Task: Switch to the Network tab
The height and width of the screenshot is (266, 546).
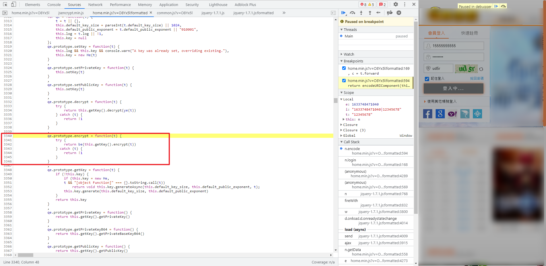Action: [x=95, y=5]
